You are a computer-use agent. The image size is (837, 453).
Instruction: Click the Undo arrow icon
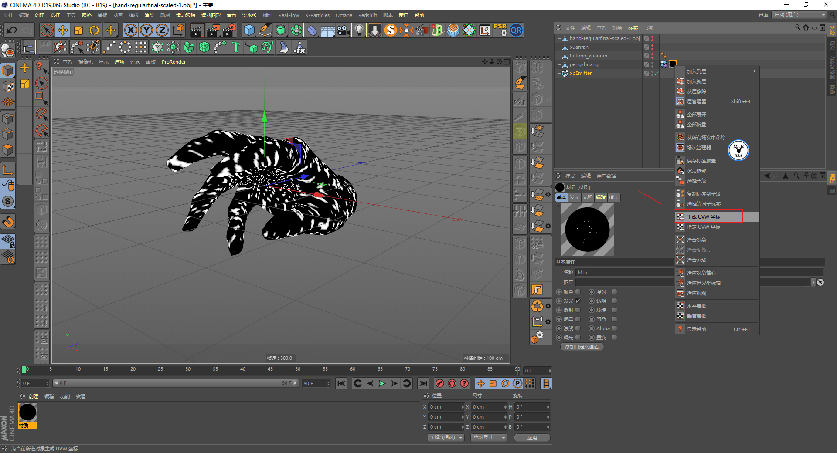(12, 30)
